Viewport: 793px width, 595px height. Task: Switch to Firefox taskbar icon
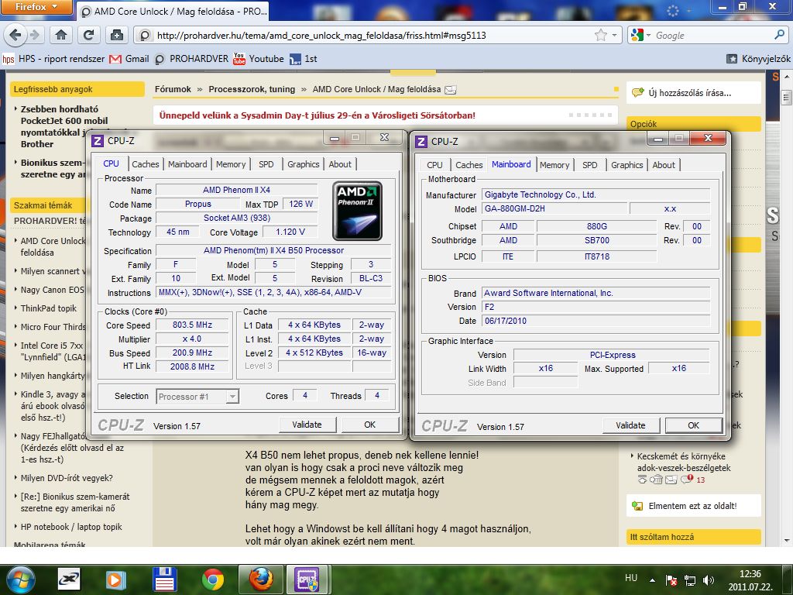coord(261,580)
